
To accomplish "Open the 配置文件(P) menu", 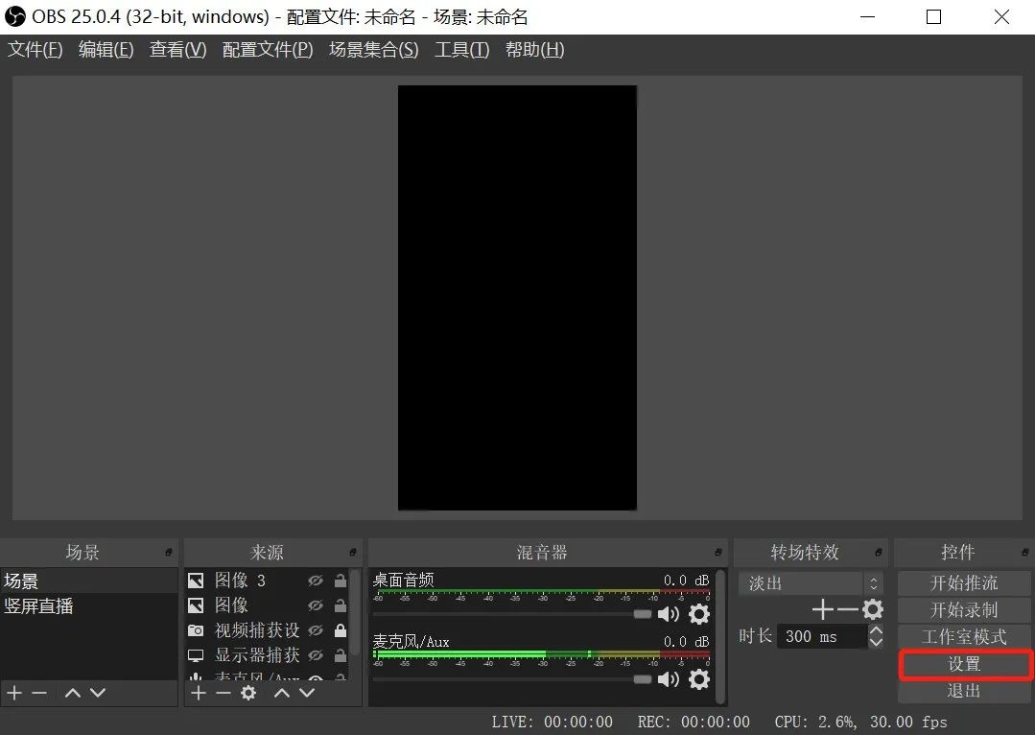I will click(x=268, y=50).
